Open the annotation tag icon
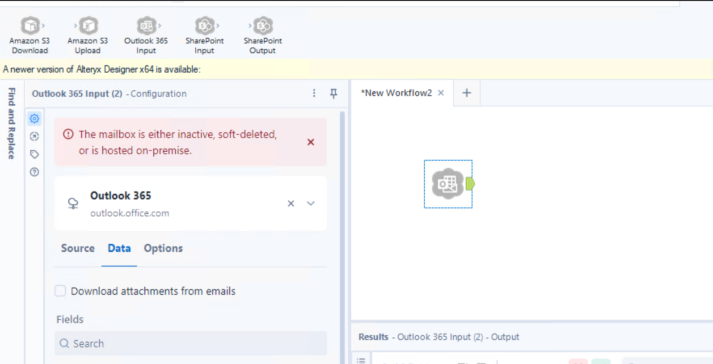 point(34,154)
